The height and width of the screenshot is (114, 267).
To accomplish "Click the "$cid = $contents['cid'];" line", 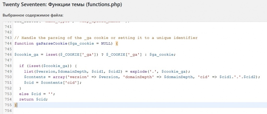I will pos(53,83).
